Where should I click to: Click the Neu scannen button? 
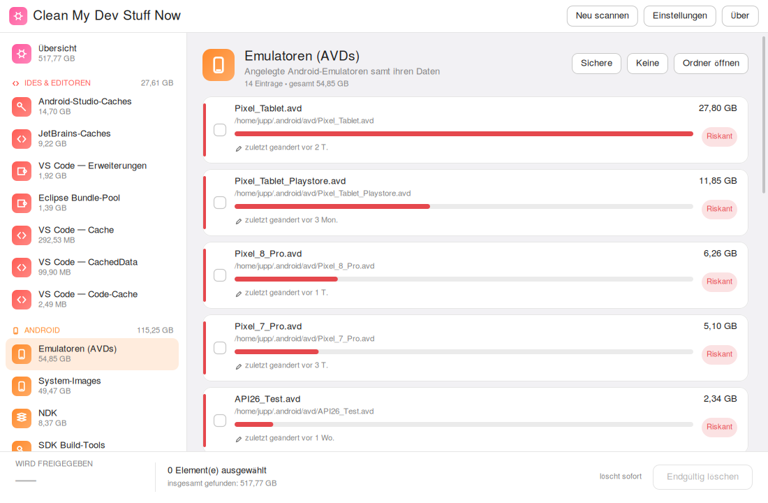(602, 15)
